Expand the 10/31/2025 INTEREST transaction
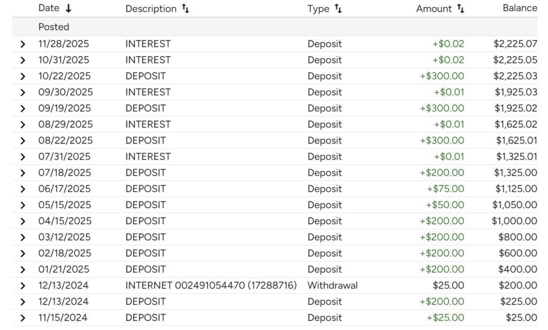Viewport: 548px width, 330px height. 22,60
